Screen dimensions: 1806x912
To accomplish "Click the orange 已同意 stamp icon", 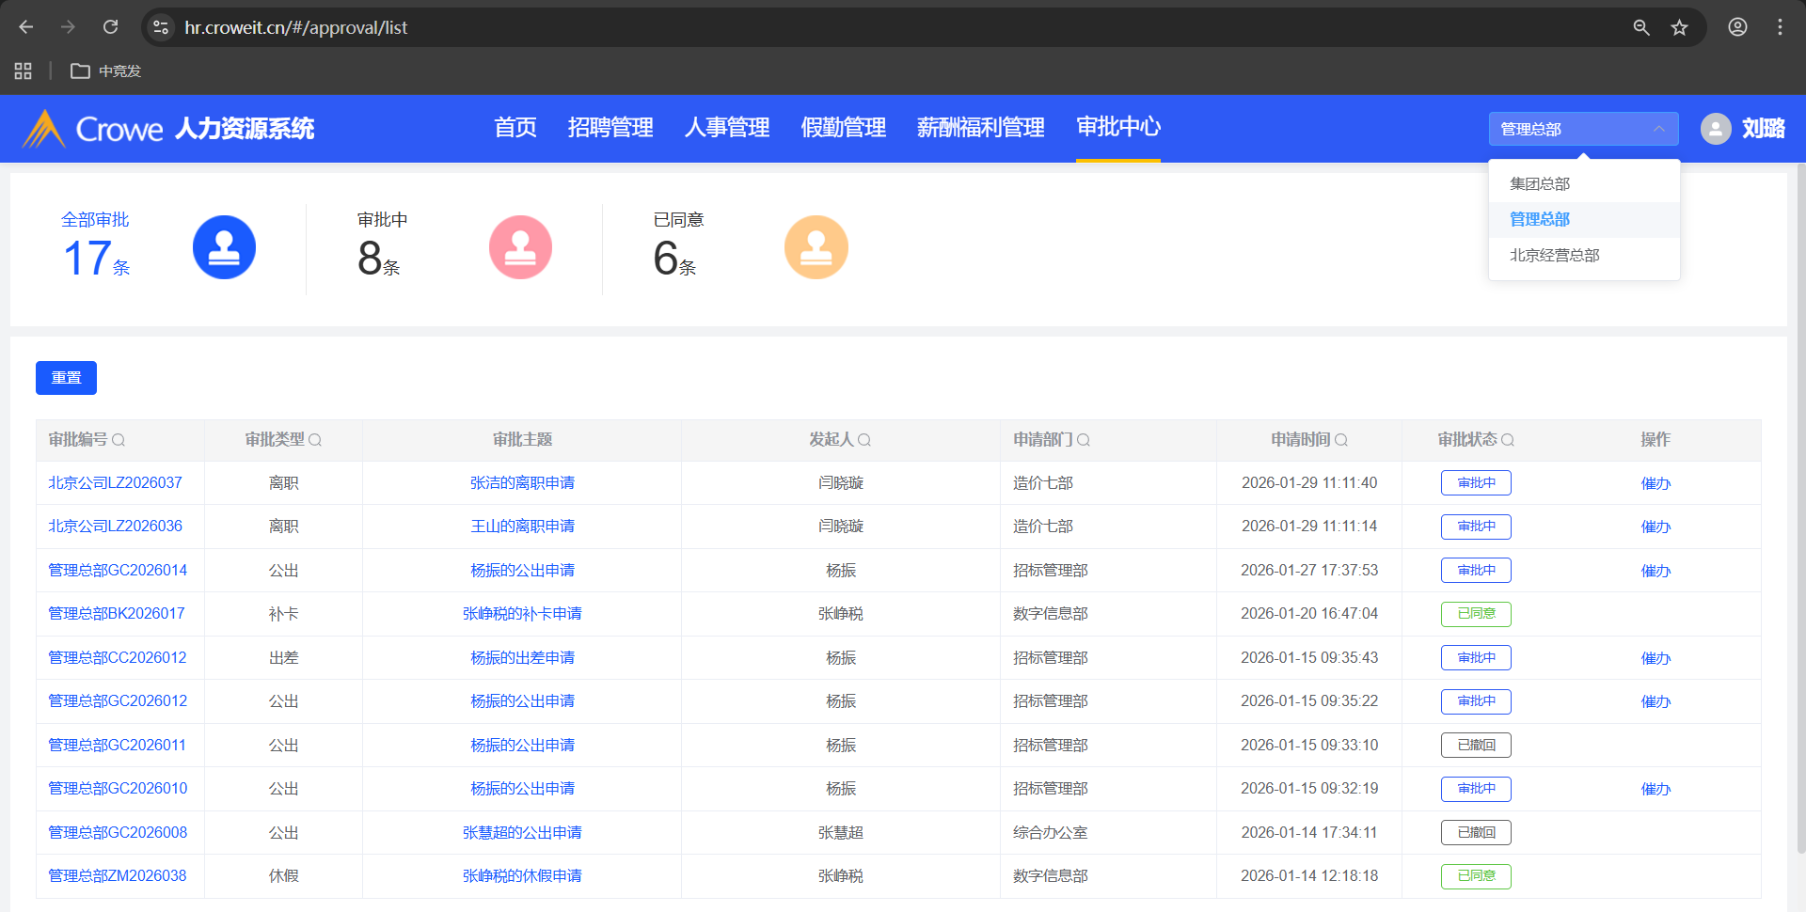I will 816,247.
